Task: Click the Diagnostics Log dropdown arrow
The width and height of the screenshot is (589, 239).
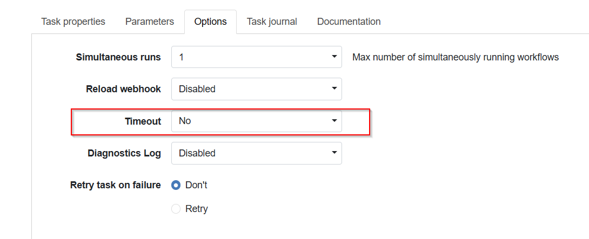Action: (x=334, y=153)
